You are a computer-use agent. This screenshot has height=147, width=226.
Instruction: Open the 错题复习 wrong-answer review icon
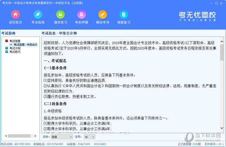pyautogui.click(x=124, y=14)
